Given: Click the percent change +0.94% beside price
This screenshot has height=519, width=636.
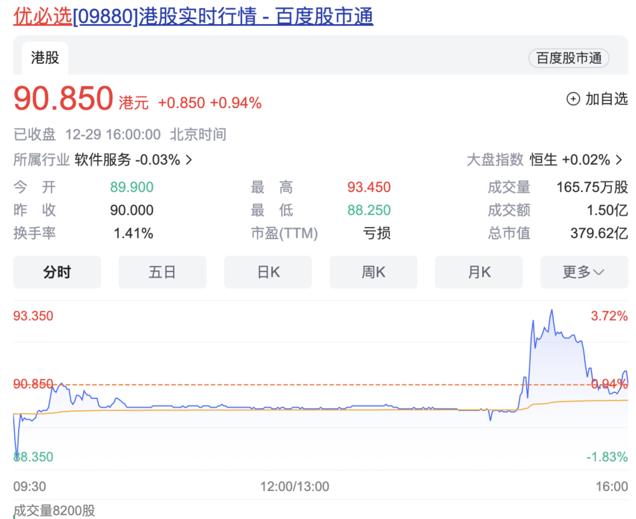Looking at the screenshot, I should (236, 103).
